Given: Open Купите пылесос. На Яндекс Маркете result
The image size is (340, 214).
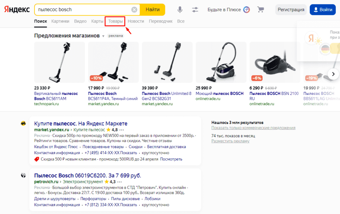Looking at the screenshot, I should pos(81,123).
